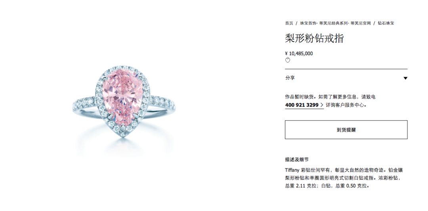
Task: Add ring to wishlist with heart icon
Action: click(x=287, y=60)
